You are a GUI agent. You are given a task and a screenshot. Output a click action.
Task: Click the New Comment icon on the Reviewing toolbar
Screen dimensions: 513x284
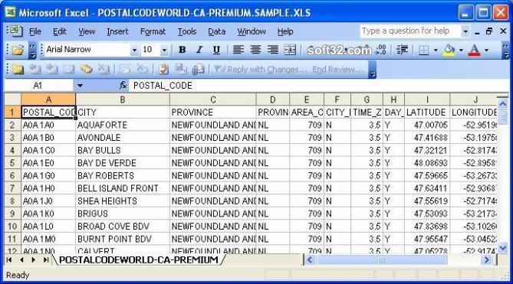18,69
